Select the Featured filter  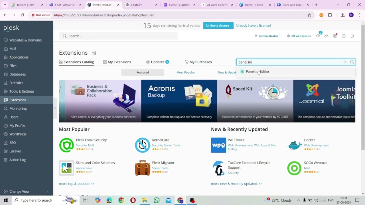coord(143,72)
